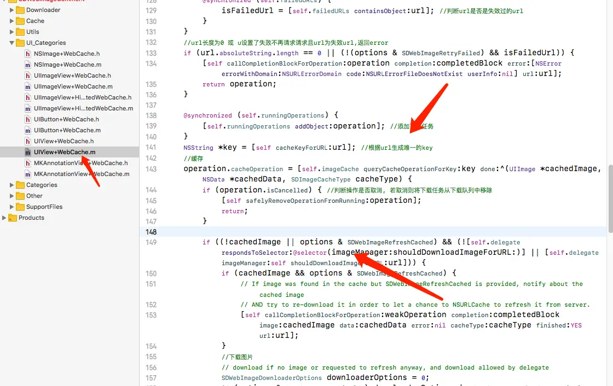
Task: Click the Cache folder icon
Action: (20, 21)
